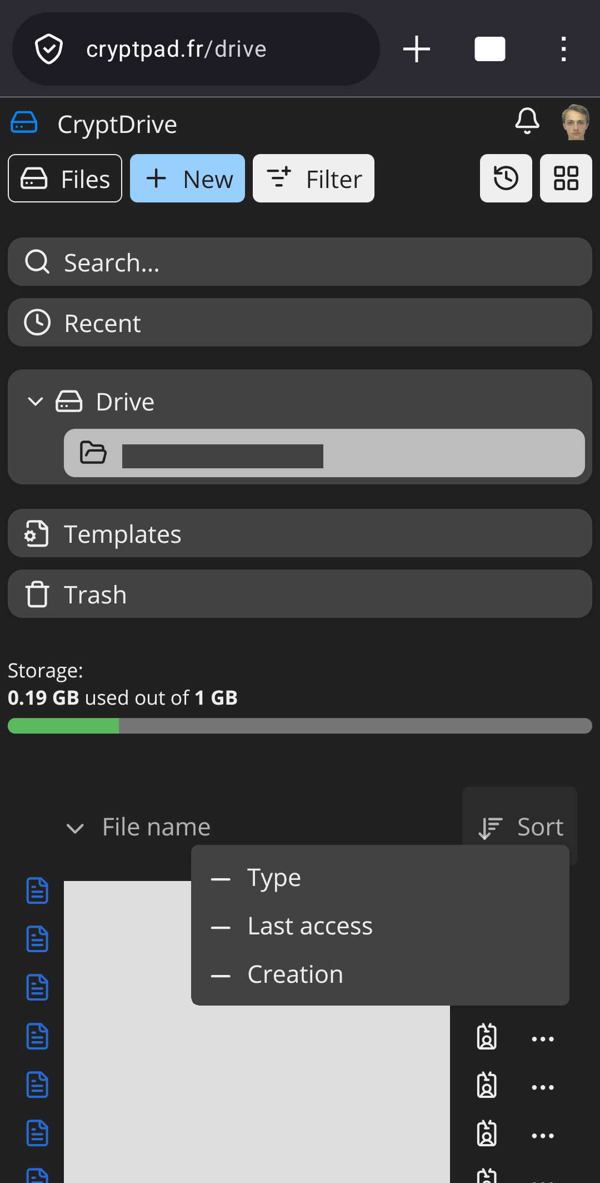Open the Filter options
The width and height of the screenshot is (600, 1183).
coord(313,179)
